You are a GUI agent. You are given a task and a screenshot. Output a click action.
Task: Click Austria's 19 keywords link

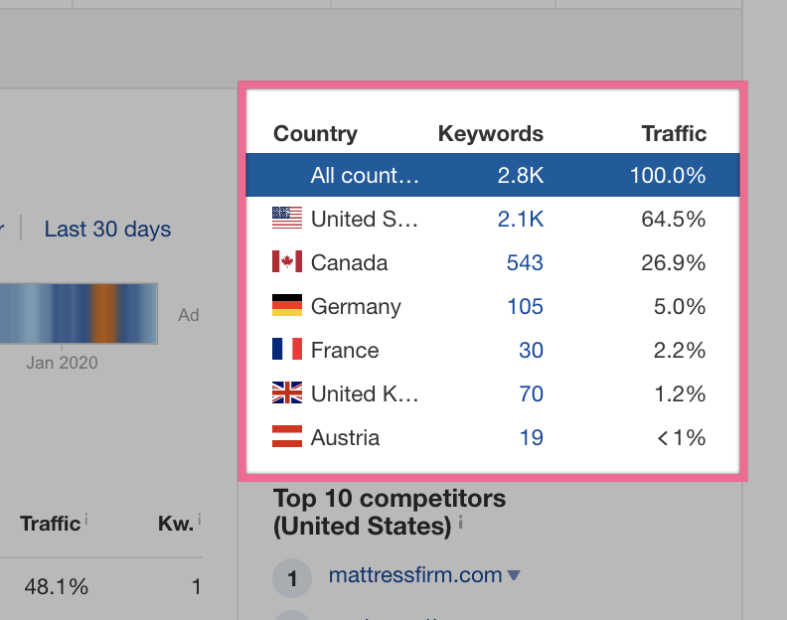pyautogui.click(x=531, y=438)
